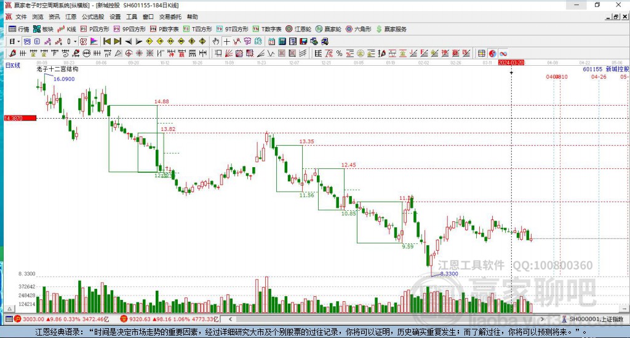The height and width of the screenshot is (338, 630).
Task: Click the status bar keyboard icon at far left
Action: pos(9,319)
